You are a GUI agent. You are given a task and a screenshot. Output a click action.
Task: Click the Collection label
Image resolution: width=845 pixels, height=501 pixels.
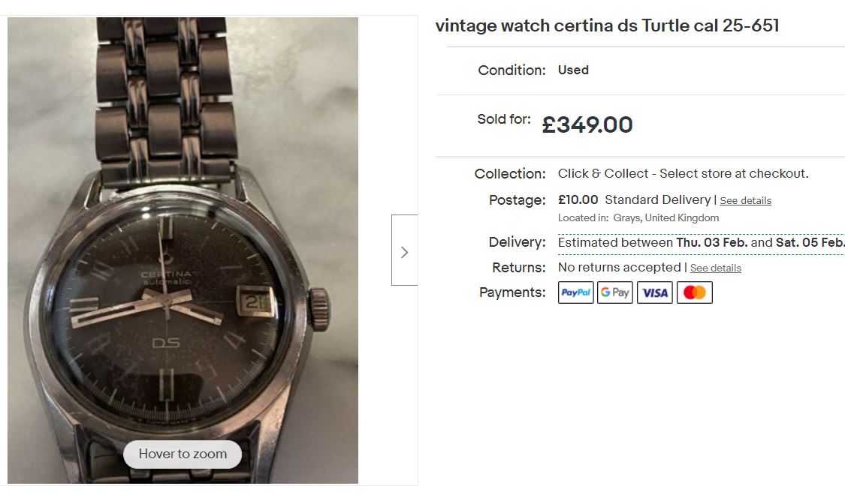point(510,174)
